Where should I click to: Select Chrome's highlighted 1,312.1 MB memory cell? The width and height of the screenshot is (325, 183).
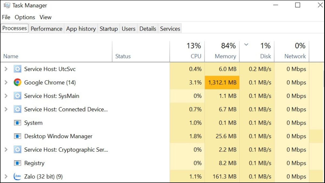point(222,82)
